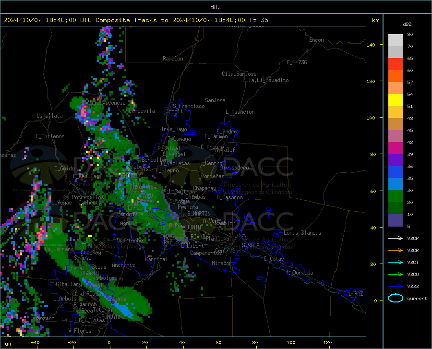This screenshot has height=349, width=432.
Task: Click the Catitas map label
Action: pyautogui.click(x=274, y=259)
